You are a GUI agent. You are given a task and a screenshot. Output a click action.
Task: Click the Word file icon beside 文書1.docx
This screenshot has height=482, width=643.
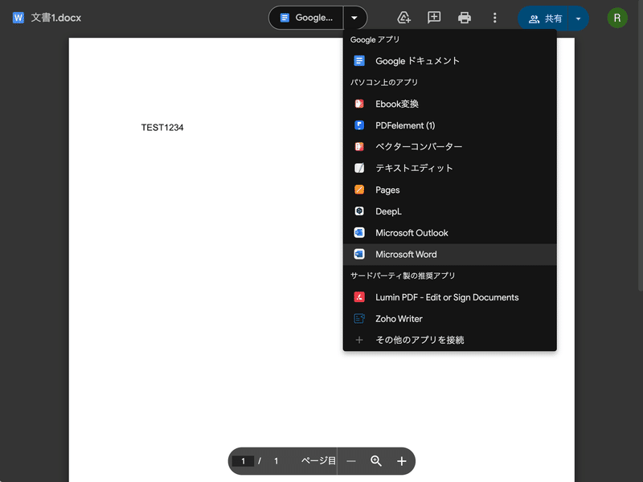[x=18, y=18]
